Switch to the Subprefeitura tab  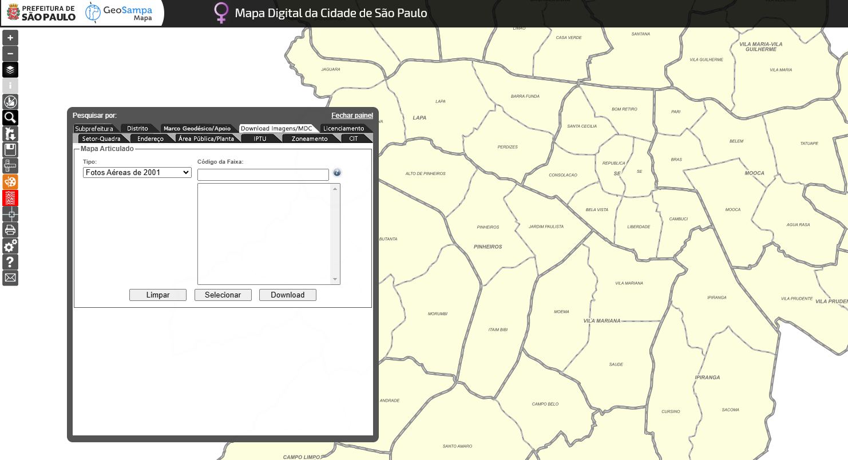click(94, 129)
